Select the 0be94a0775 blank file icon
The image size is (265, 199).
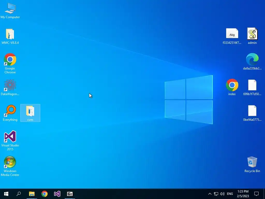pos(252,113)
